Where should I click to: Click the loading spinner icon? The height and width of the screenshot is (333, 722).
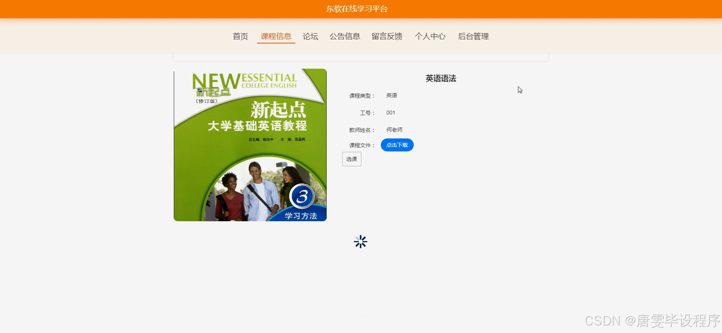click(361, 242)
